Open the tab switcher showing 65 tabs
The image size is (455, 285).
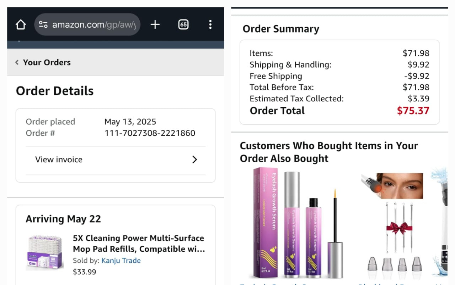click(183, 24)
